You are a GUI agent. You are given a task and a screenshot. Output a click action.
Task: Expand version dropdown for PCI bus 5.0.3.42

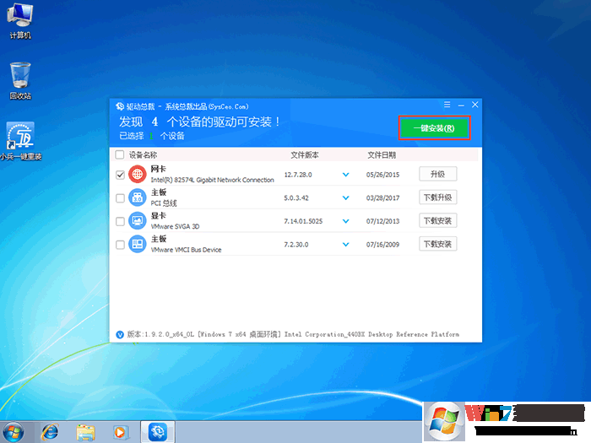point(345,197)
